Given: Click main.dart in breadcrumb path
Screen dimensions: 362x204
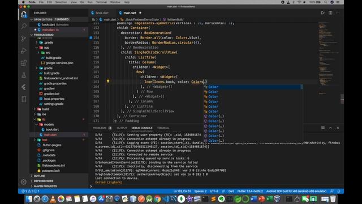Looking at the screenshot, I should 110,20.
